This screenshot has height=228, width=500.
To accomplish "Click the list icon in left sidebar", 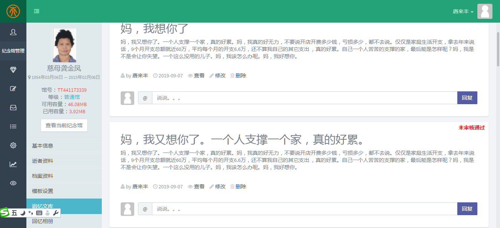I will 13,126.
